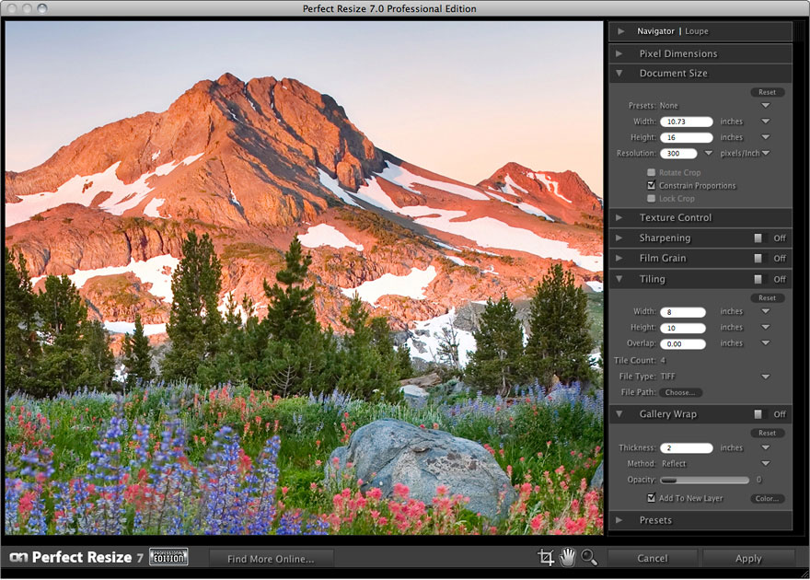Image resolution: width=810 pixels, height=580 pixels.
Task: Choose a File Path for tiles
Action: click(680, 392)
